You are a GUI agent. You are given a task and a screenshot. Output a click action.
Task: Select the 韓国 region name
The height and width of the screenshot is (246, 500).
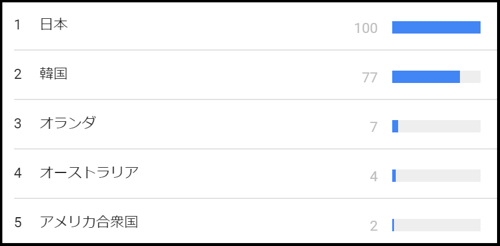(54, 74)
